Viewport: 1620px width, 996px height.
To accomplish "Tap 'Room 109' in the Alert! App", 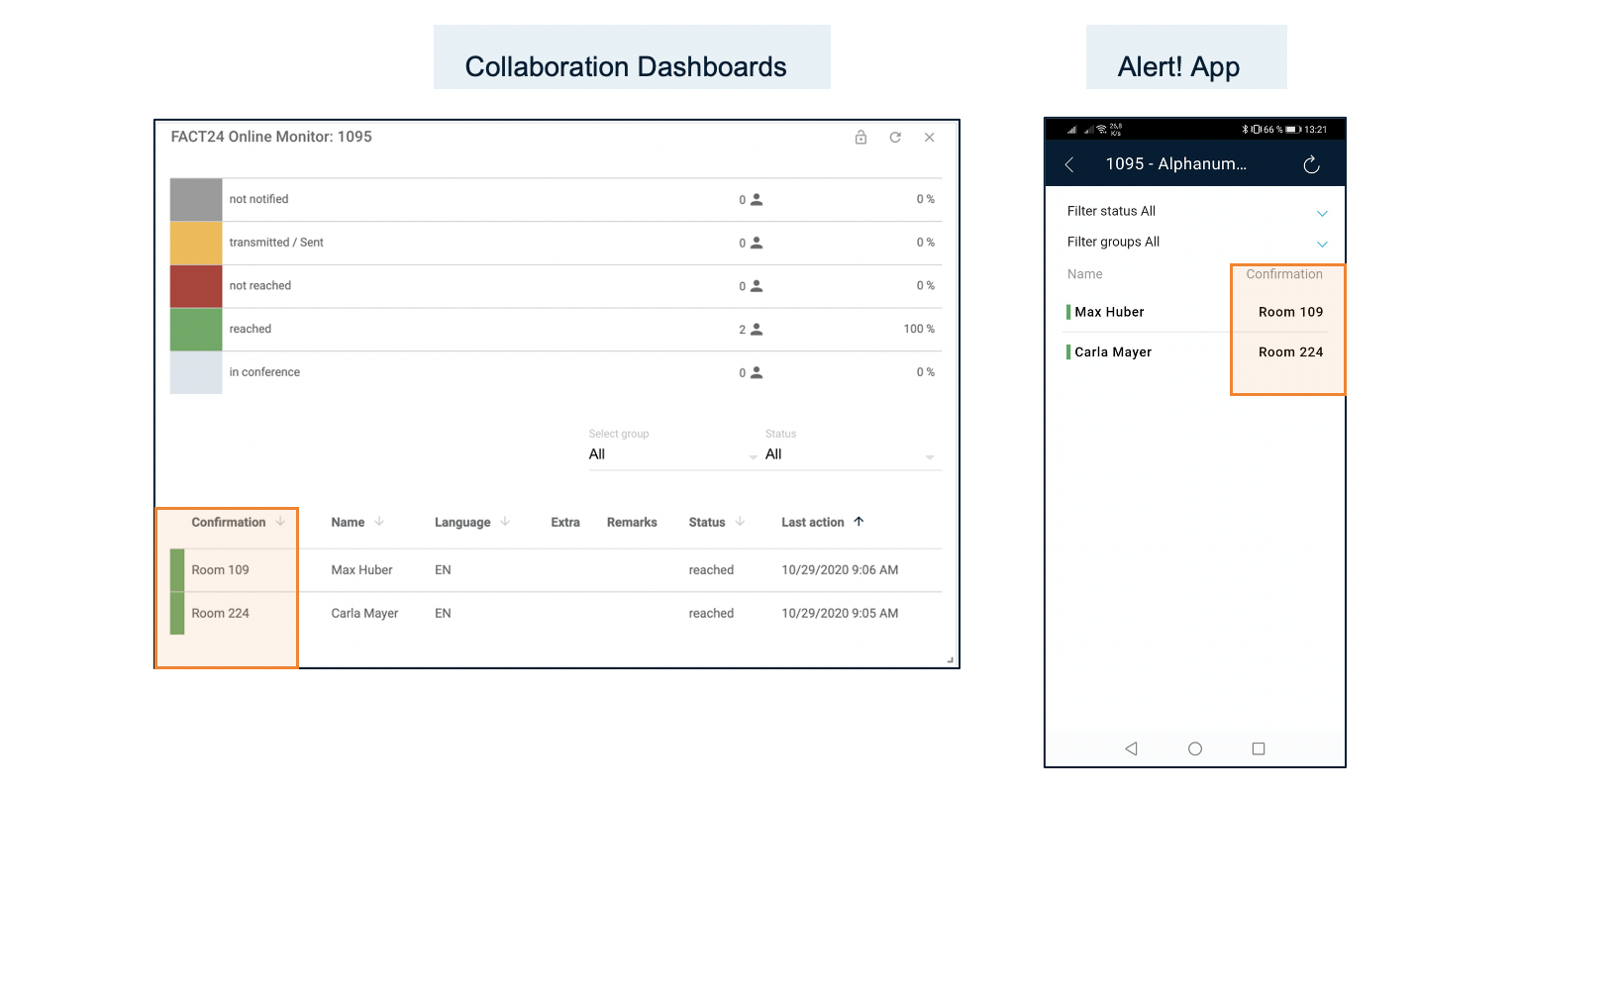I will 1290,312.
